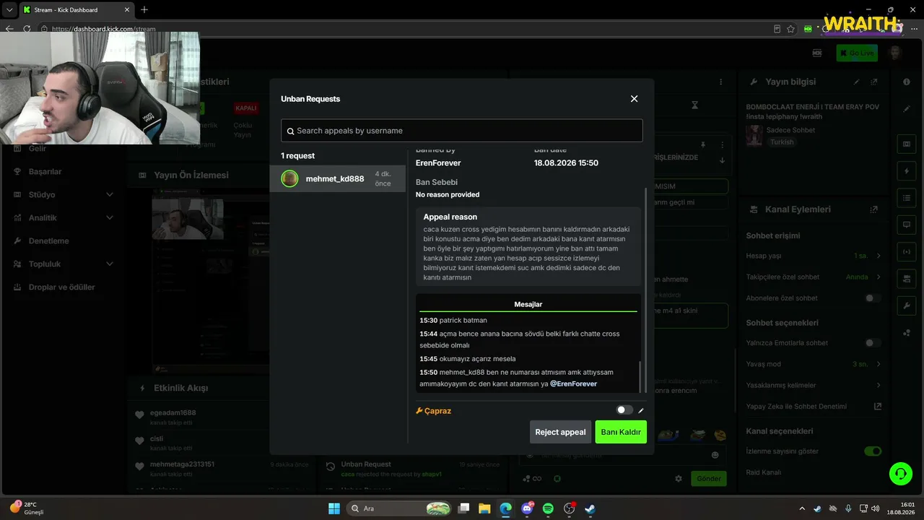Click info icon in right sidebar
Image resolution: width=924 pixels, height=520 pixels.
coord(907,82)
